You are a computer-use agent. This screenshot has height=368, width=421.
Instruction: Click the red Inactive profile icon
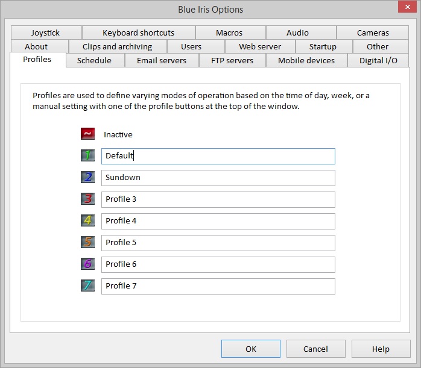[88, 134]
